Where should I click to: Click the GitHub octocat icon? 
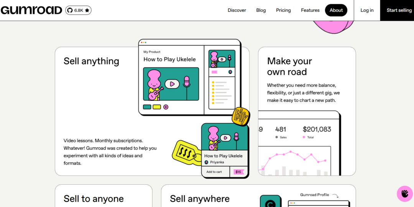point(70,10)
